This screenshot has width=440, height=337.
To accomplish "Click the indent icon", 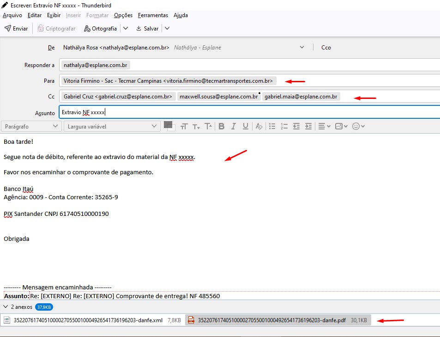I will (308, 126).
